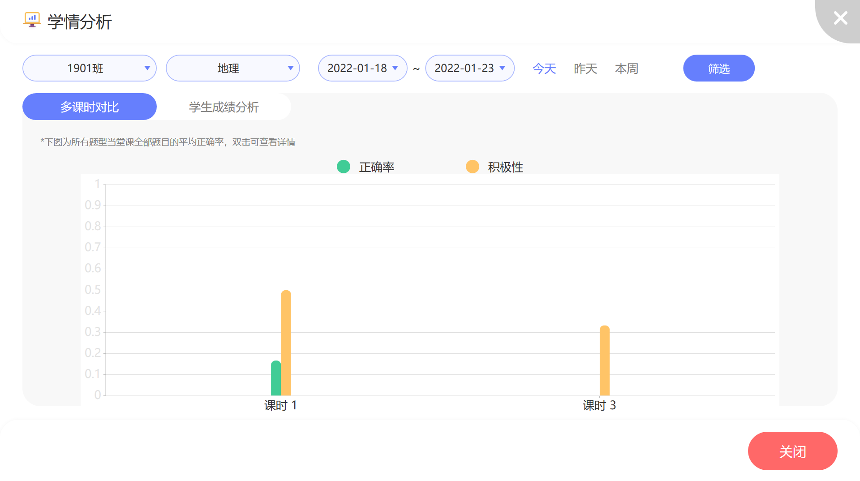Open the 1901班 class dropdown
This screenshot has width=860, height=481.
90,68
